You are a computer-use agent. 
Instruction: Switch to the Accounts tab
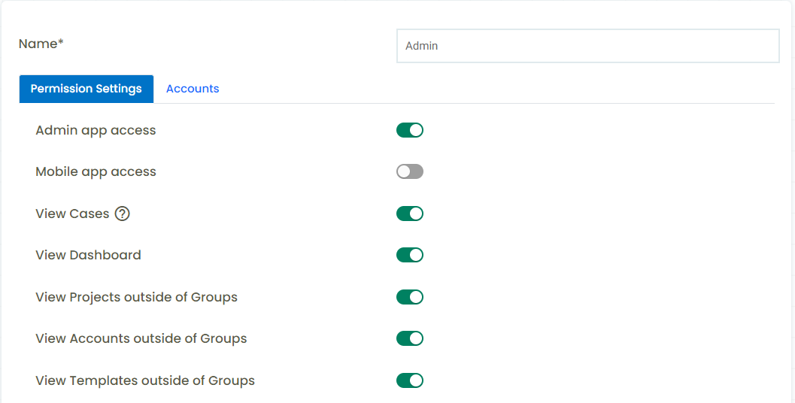193,89
